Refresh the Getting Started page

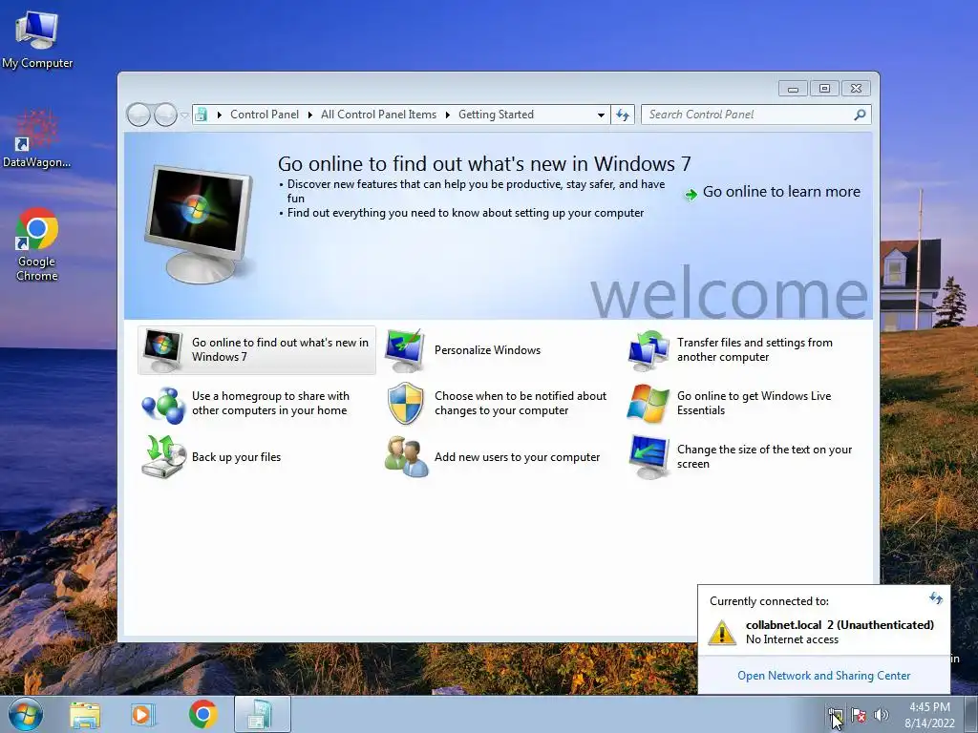pyautogui.click(x=623, y=115)
